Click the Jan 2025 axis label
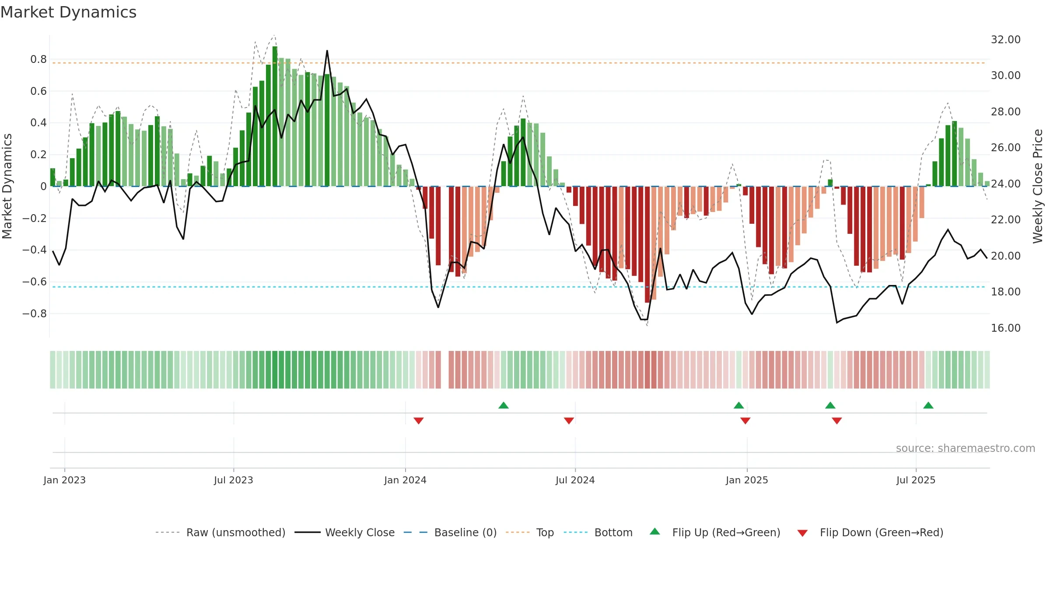Viewport: 1050px width, 590px height. coord(747,480)
